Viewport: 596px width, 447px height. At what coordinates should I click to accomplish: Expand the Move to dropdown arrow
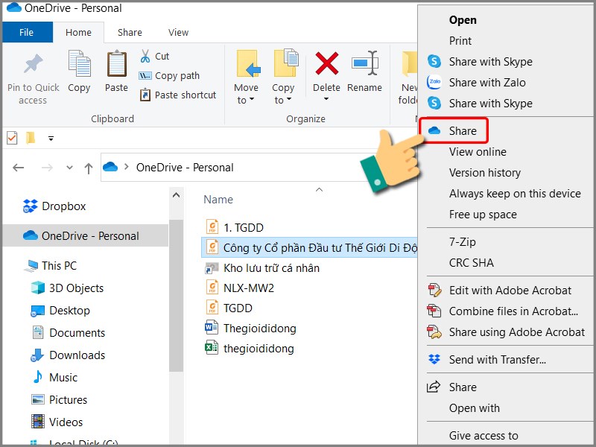(x=252, y=100)
